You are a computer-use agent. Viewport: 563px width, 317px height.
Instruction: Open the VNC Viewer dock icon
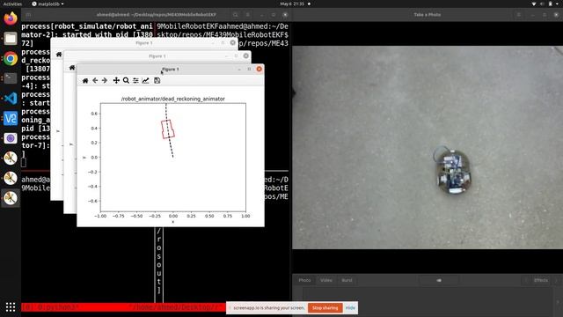tap(11, 118)
